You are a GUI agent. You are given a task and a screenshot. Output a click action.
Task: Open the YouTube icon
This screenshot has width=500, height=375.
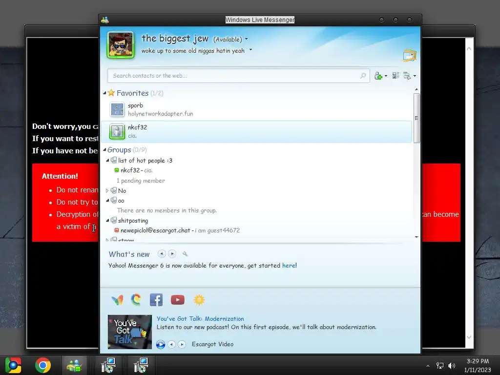pyautogui.click(x=178, y=300)
